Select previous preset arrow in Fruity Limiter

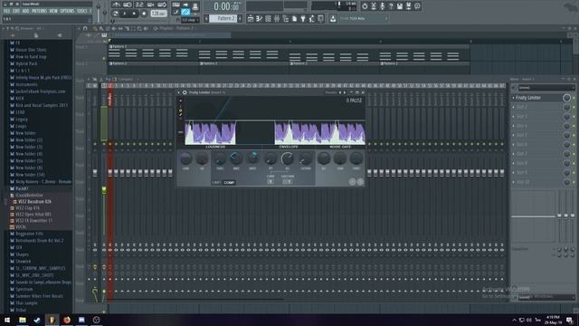click(x=340, y=92)
